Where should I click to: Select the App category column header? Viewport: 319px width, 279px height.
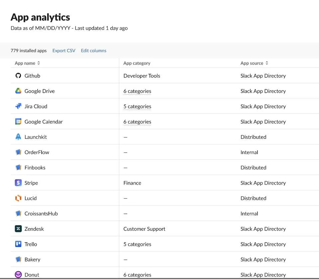point(137,63)
